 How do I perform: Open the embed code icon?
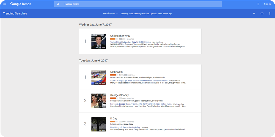(x=262, y=13)
